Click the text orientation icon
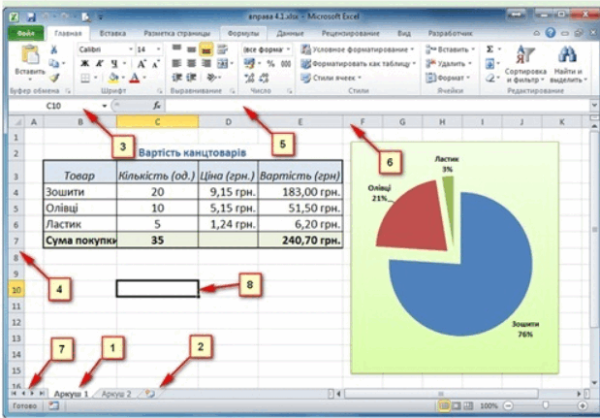The image size is (600, 418). 211,78
